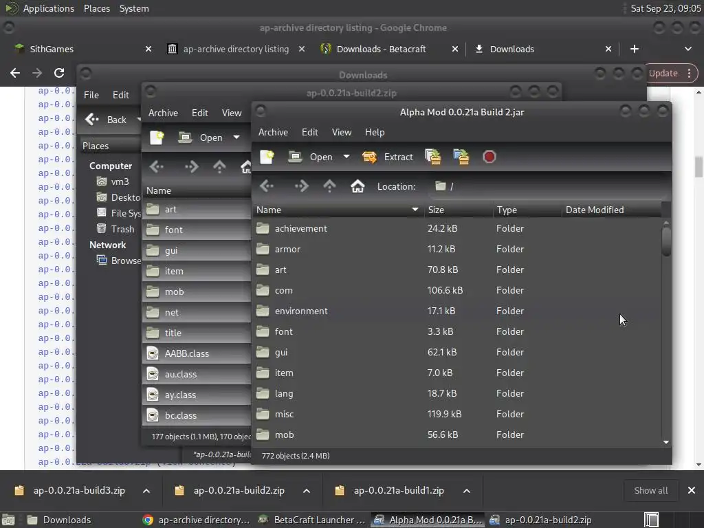Click the scroll down arrow of Alpha Mod jar list

click(666, 442)
